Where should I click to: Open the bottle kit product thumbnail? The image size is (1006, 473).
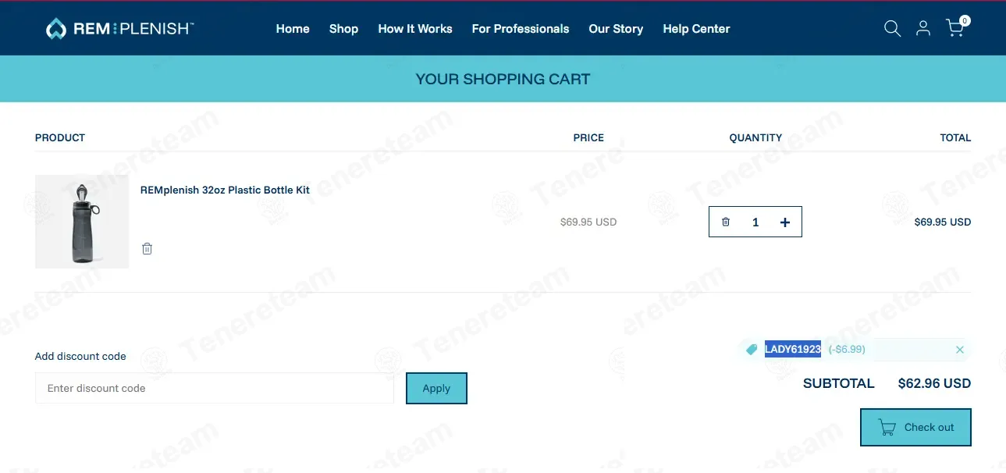point(82,222)
